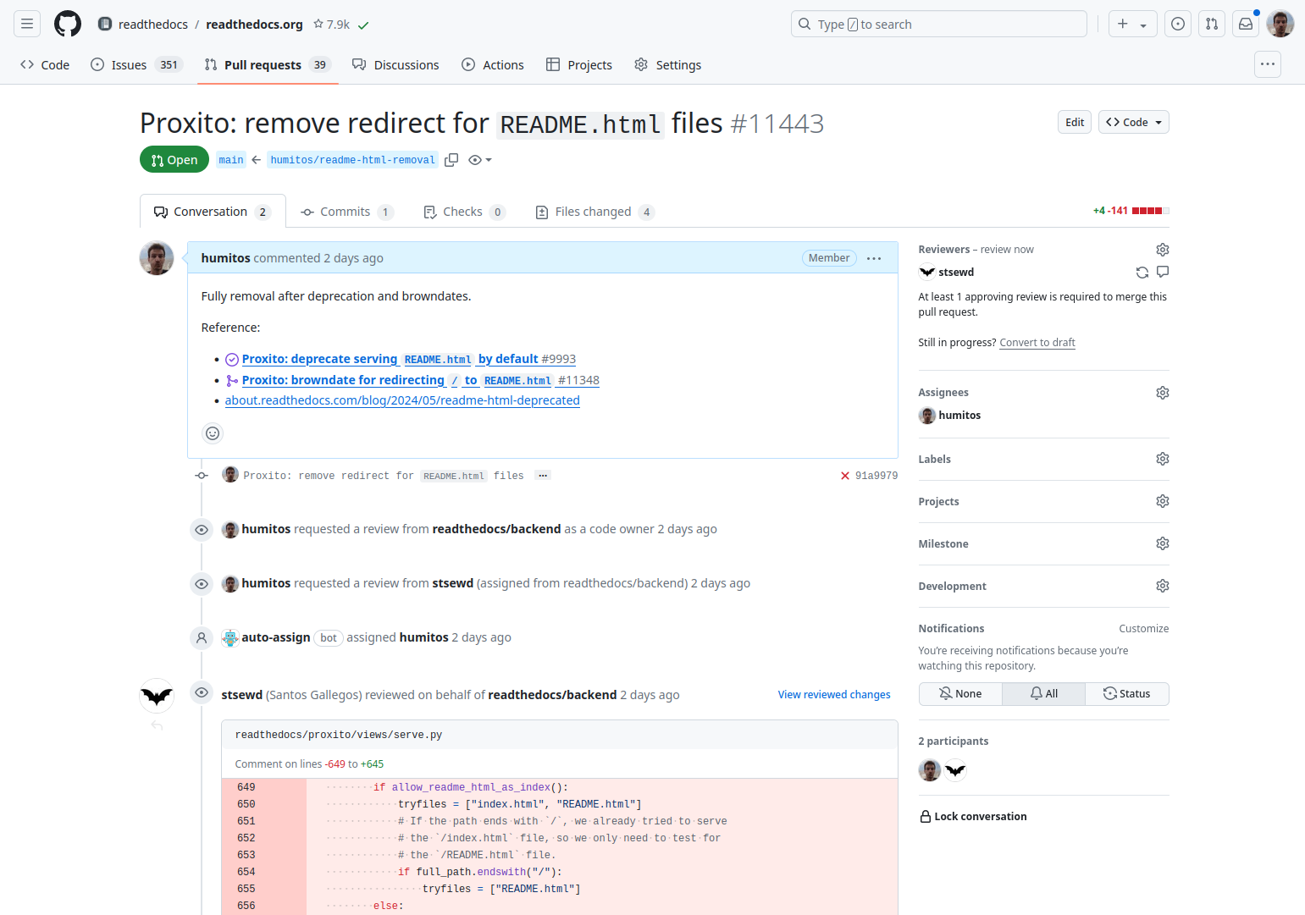
Task: Click the diffstat +4 -141 indicator
Action: click(x=1131, y=211)
